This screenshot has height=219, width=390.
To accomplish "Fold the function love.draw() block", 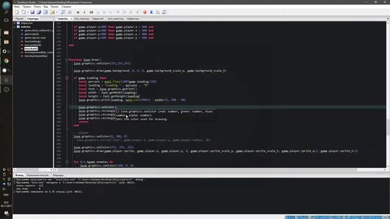I will click(x=67, y=60).
